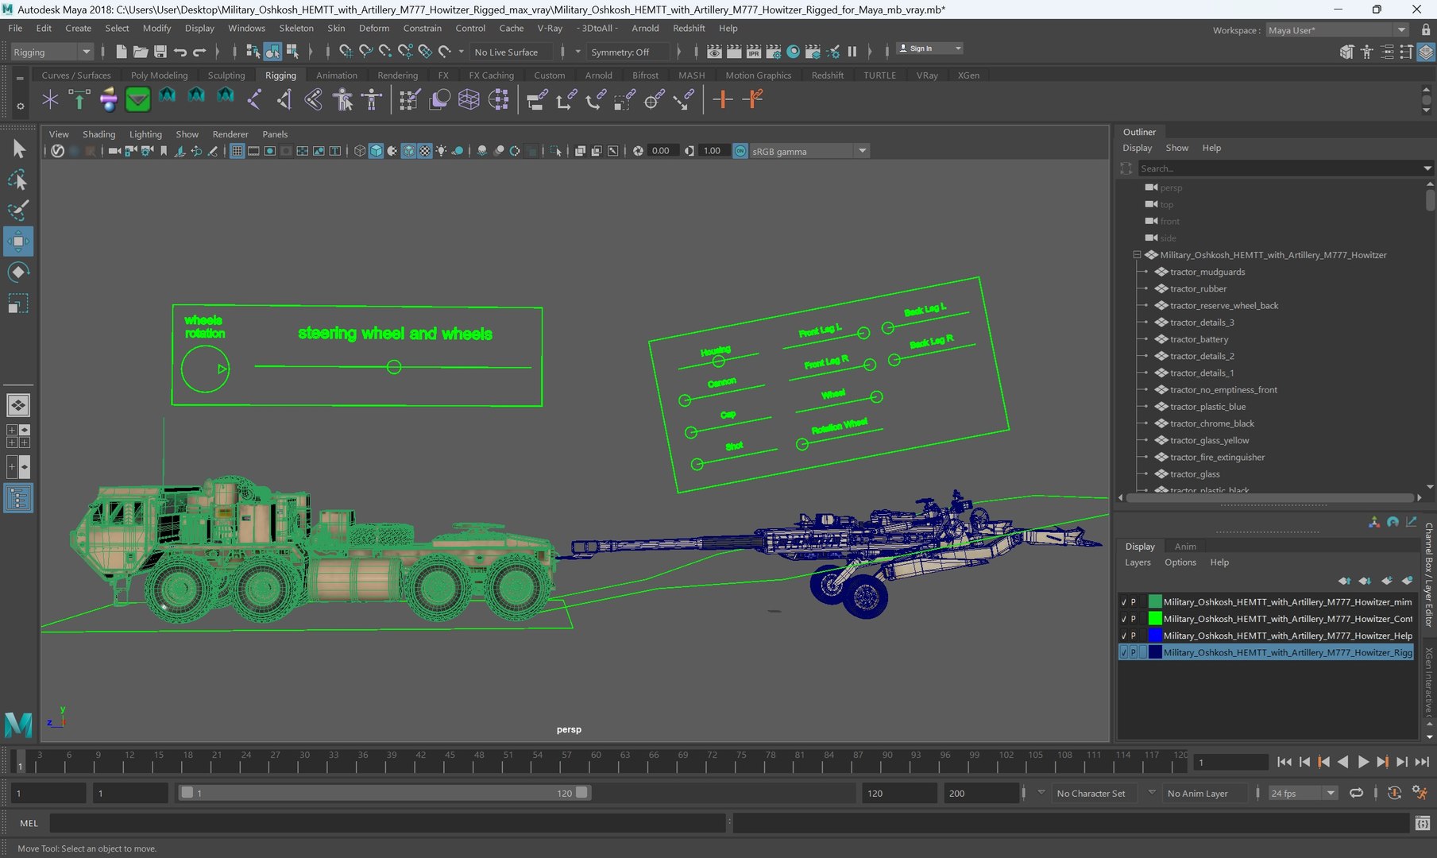The height and width of the screenshot is (858, 1437).
Task: Click the Render current frame icon
Action: [734, 52]
